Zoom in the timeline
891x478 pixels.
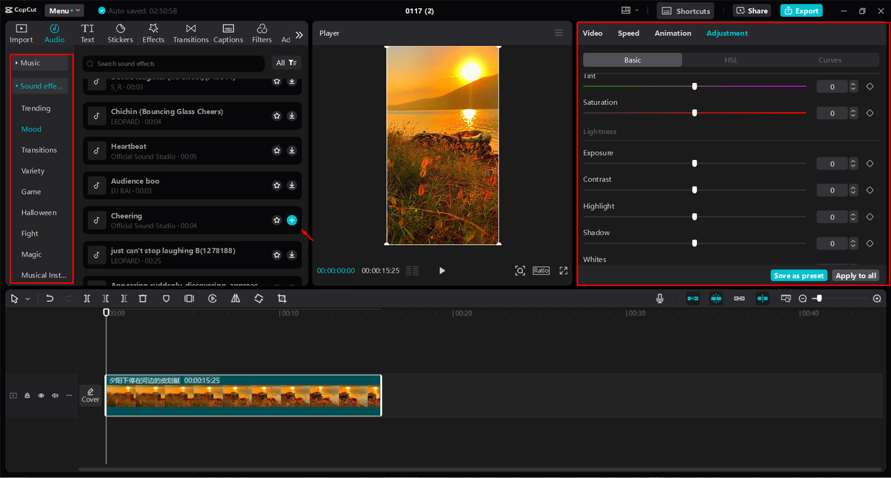(x=877, y=298)
